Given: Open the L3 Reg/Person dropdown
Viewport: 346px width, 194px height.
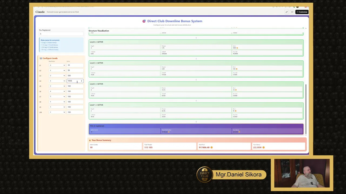Looking at the screenshot, I should (57, 76).
